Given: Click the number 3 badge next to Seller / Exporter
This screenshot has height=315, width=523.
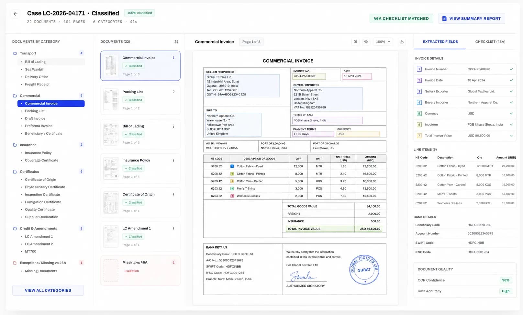Looking at the screenshot, I should pyautogui.click(x=419, y=91).
